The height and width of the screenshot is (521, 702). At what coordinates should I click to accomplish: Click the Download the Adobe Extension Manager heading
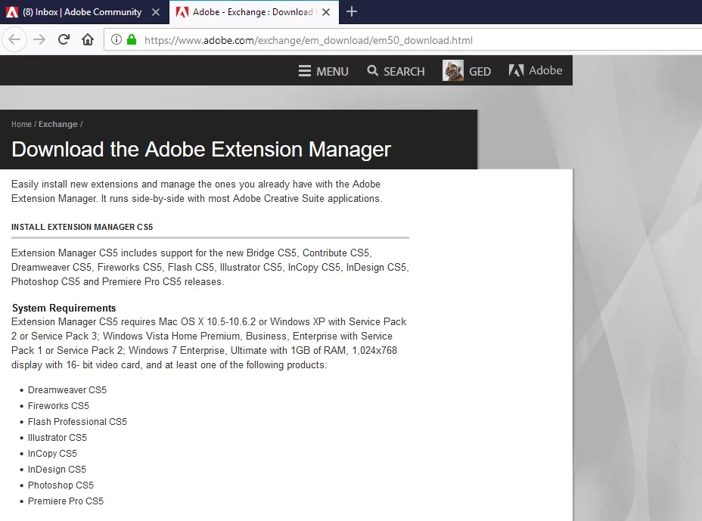pos(201,150)
